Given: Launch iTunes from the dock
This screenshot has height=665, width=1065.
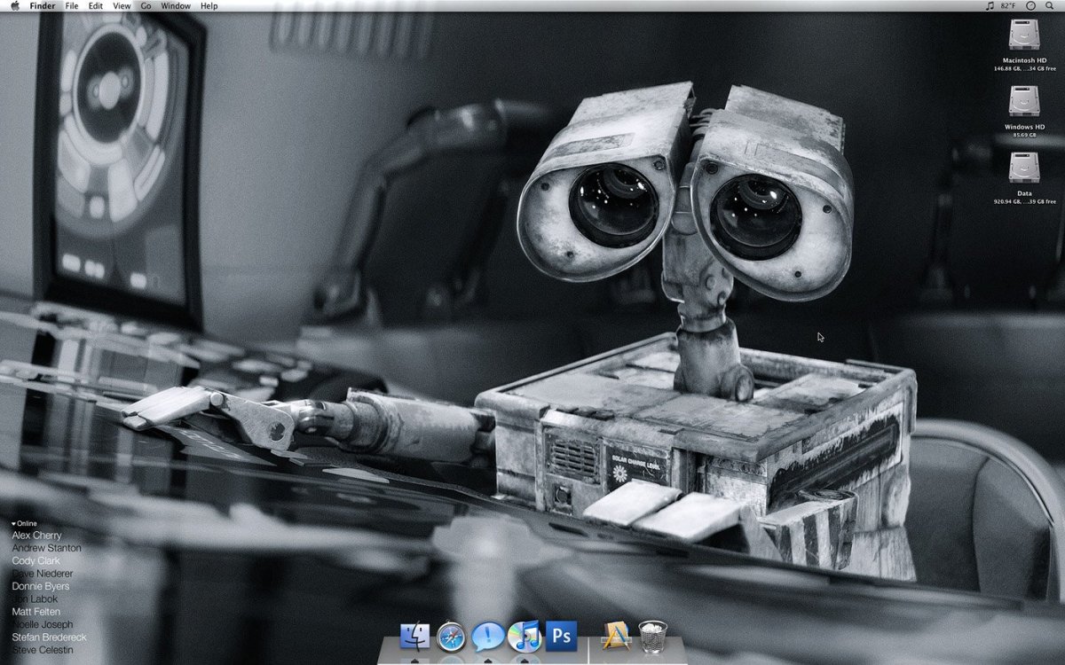Looking at the screenshot, I should pos(525,636).
